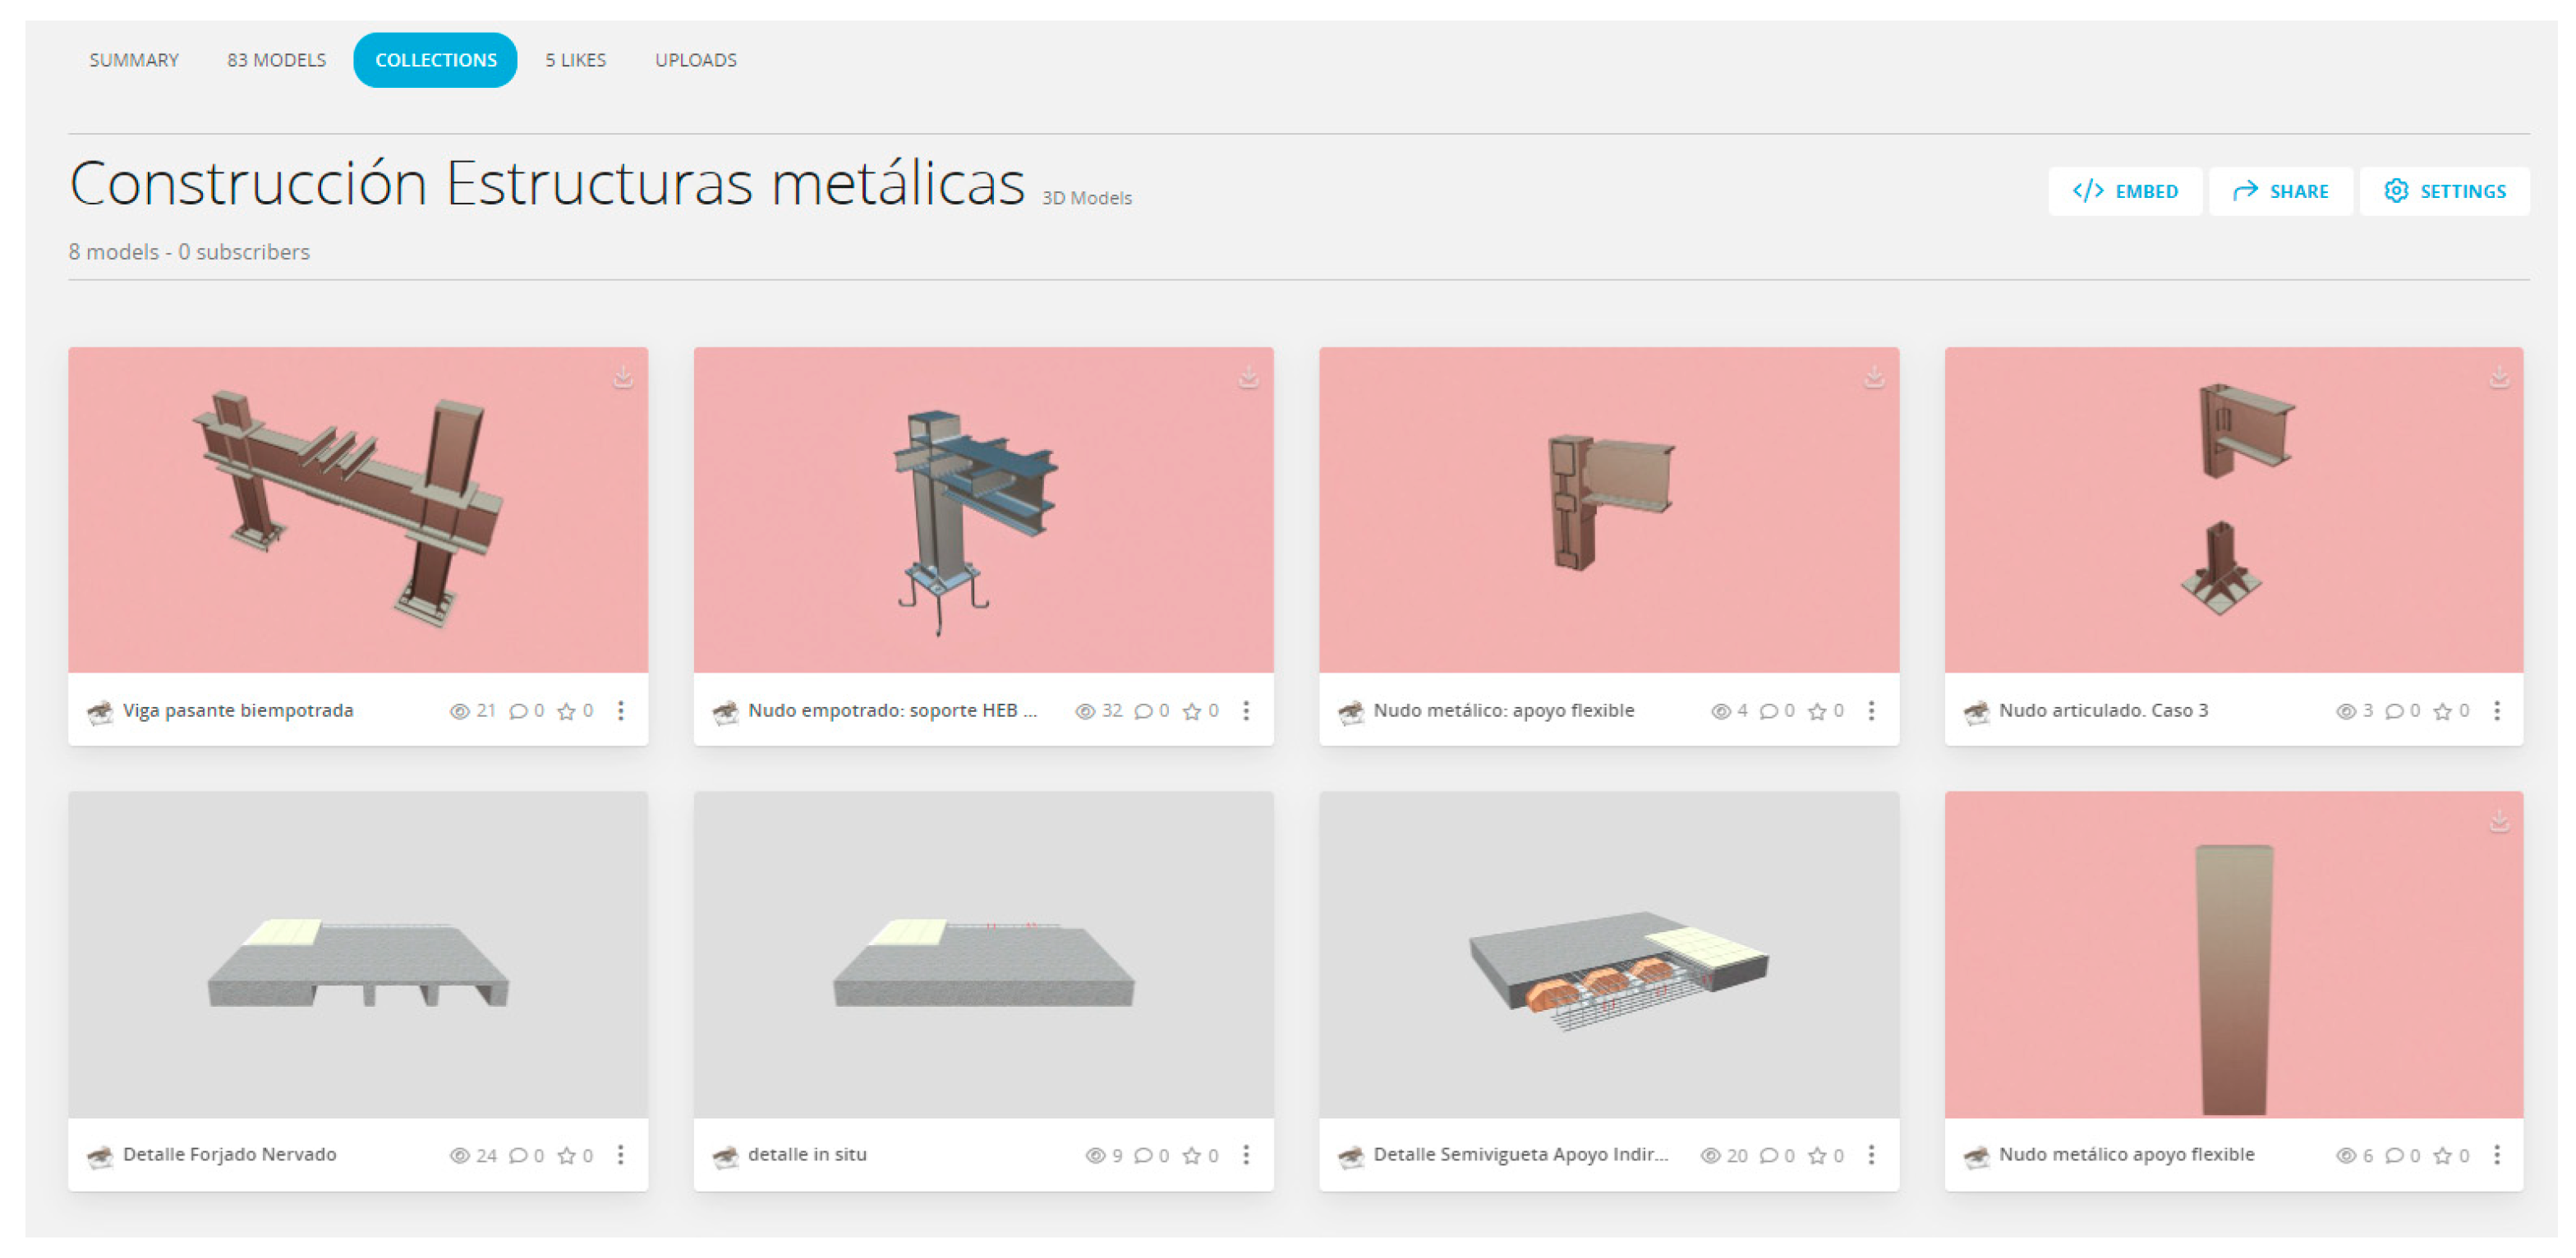Click download icon on Viga pasante biempotrada
The height and width of the screenshot is (1258, 2576).
[x=622, y=378]
